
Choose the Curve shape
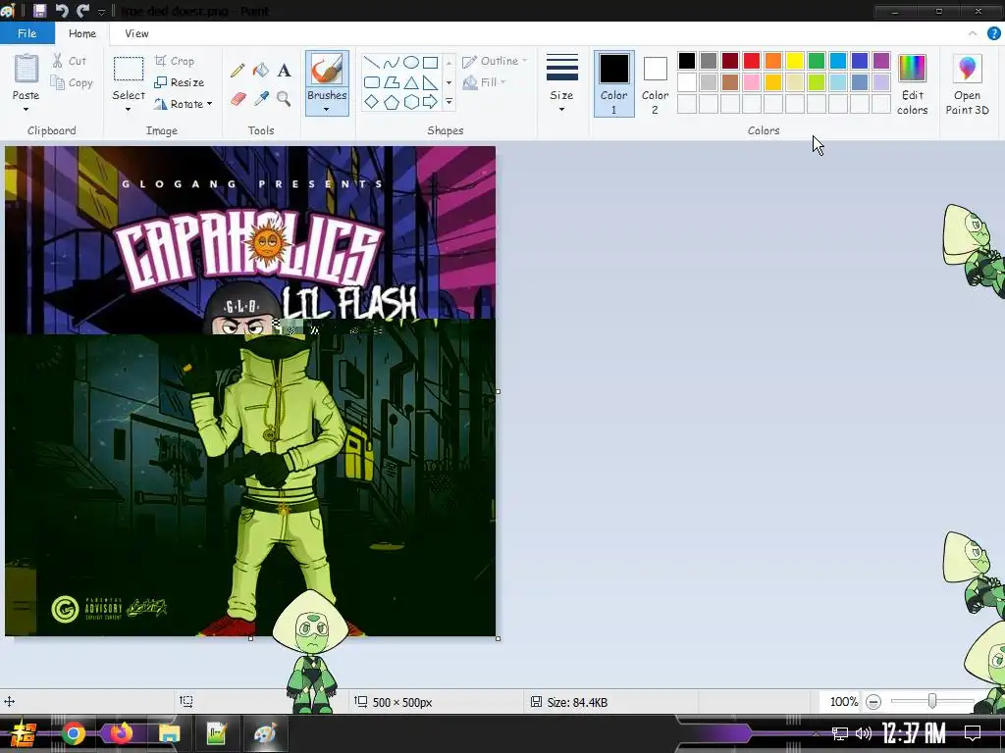pos(391,62)
